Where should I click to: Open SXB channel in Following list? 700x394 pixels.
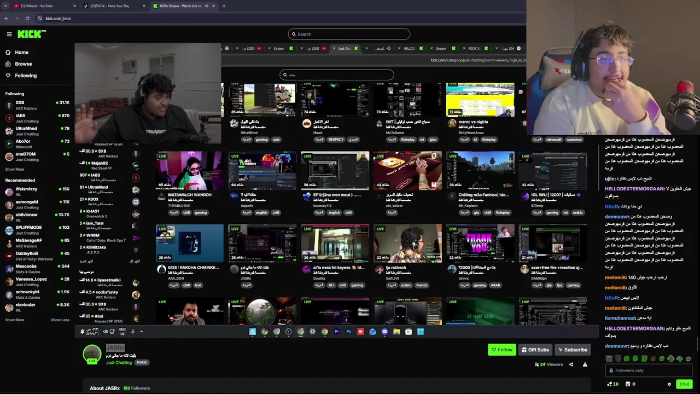(37, 105)
